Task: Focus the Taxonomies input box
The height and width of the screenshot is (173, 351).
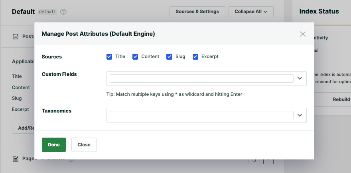Action: click(201, 115)
